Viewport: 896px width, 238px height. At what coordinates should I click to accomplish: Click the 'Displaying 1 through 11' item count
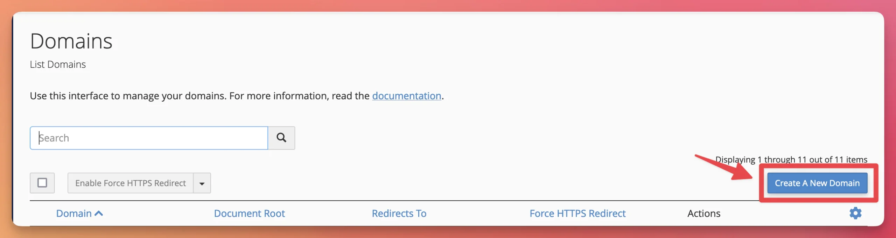point(791,159)
